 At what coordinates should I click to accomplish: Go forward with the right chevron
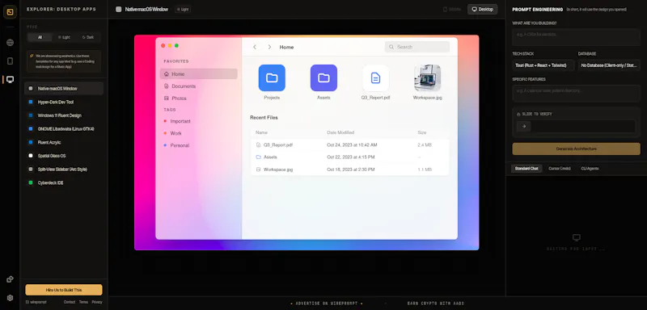pos(269,47)
